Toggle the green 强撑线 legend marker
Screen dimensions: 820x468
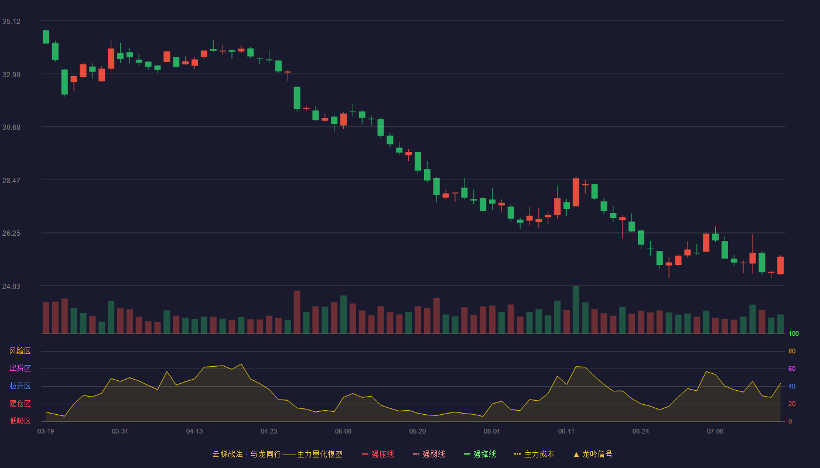point(467,454)
